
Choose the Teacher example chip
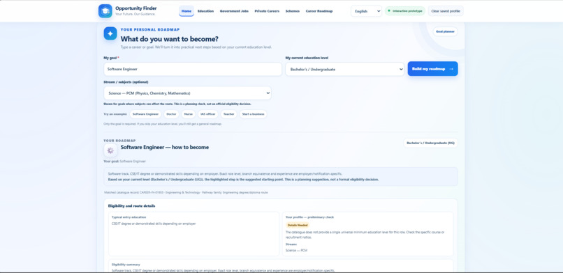point(228,114)
